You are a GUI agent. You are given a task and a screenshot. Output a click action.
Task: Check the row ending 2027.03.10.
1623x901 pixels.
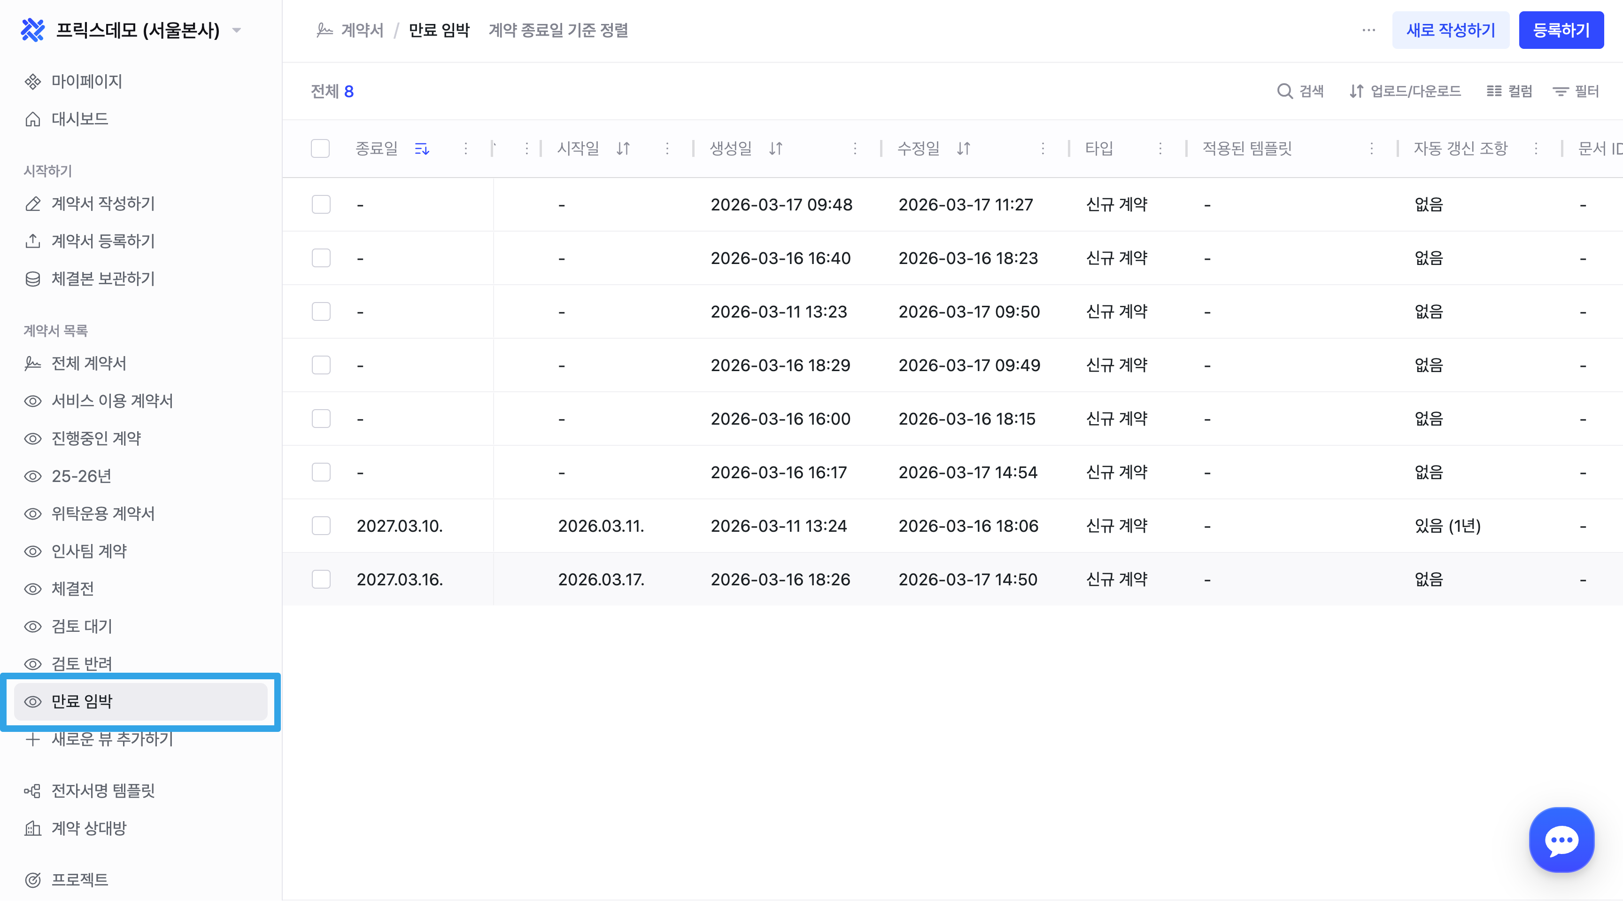point(321,526)
